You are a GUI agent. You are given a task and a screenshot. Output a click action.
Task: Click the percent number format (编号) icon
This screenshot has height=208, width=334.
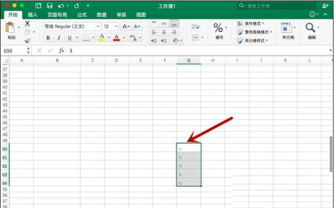point(218,28)
